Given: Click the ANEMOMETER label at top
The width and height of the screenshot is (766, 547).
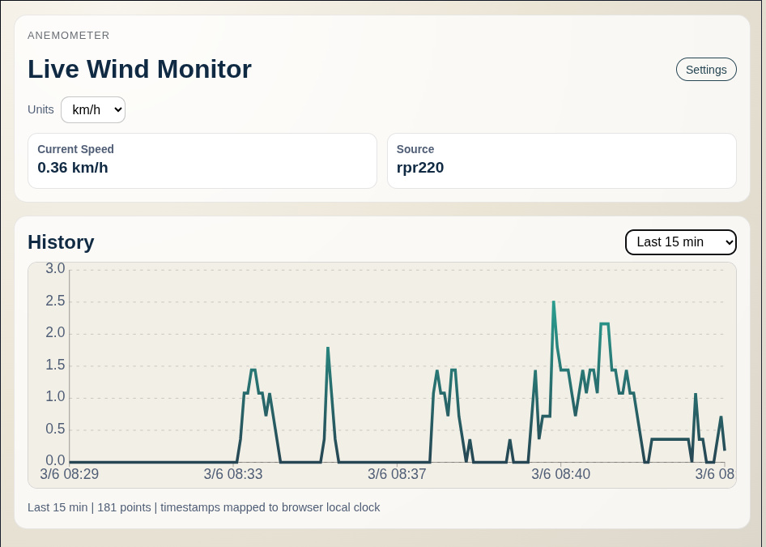Looking at the screenshot, I should [x=69, y=36].
